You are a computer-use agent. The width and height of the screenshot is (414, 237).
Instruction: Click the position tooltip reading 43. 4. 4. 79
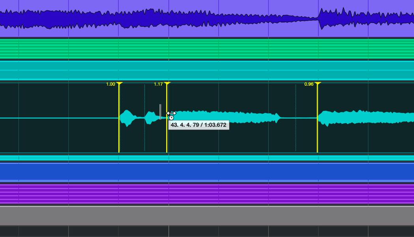coord(199,125)
